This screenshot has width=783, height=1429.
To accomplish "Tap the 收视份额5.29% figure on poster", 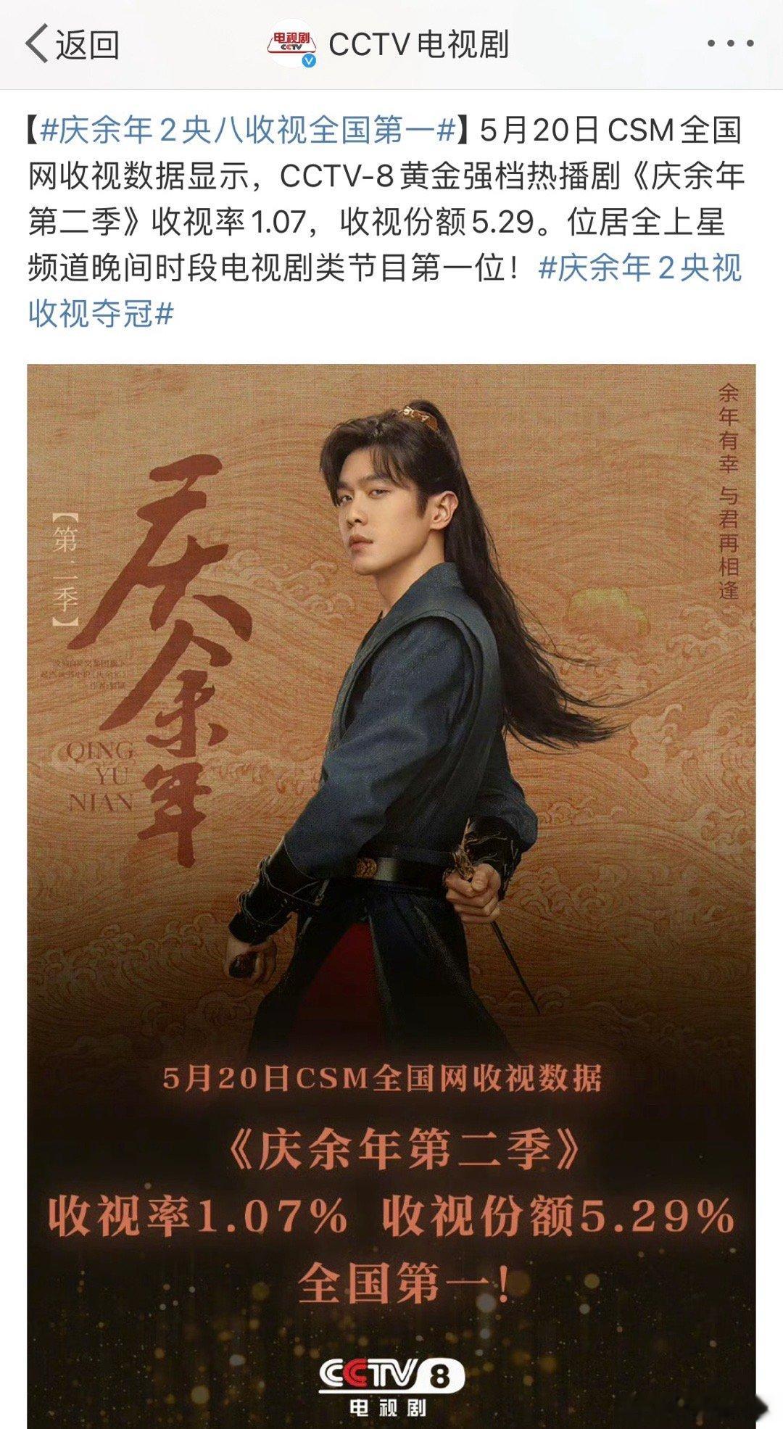I will click(558, 1216).
